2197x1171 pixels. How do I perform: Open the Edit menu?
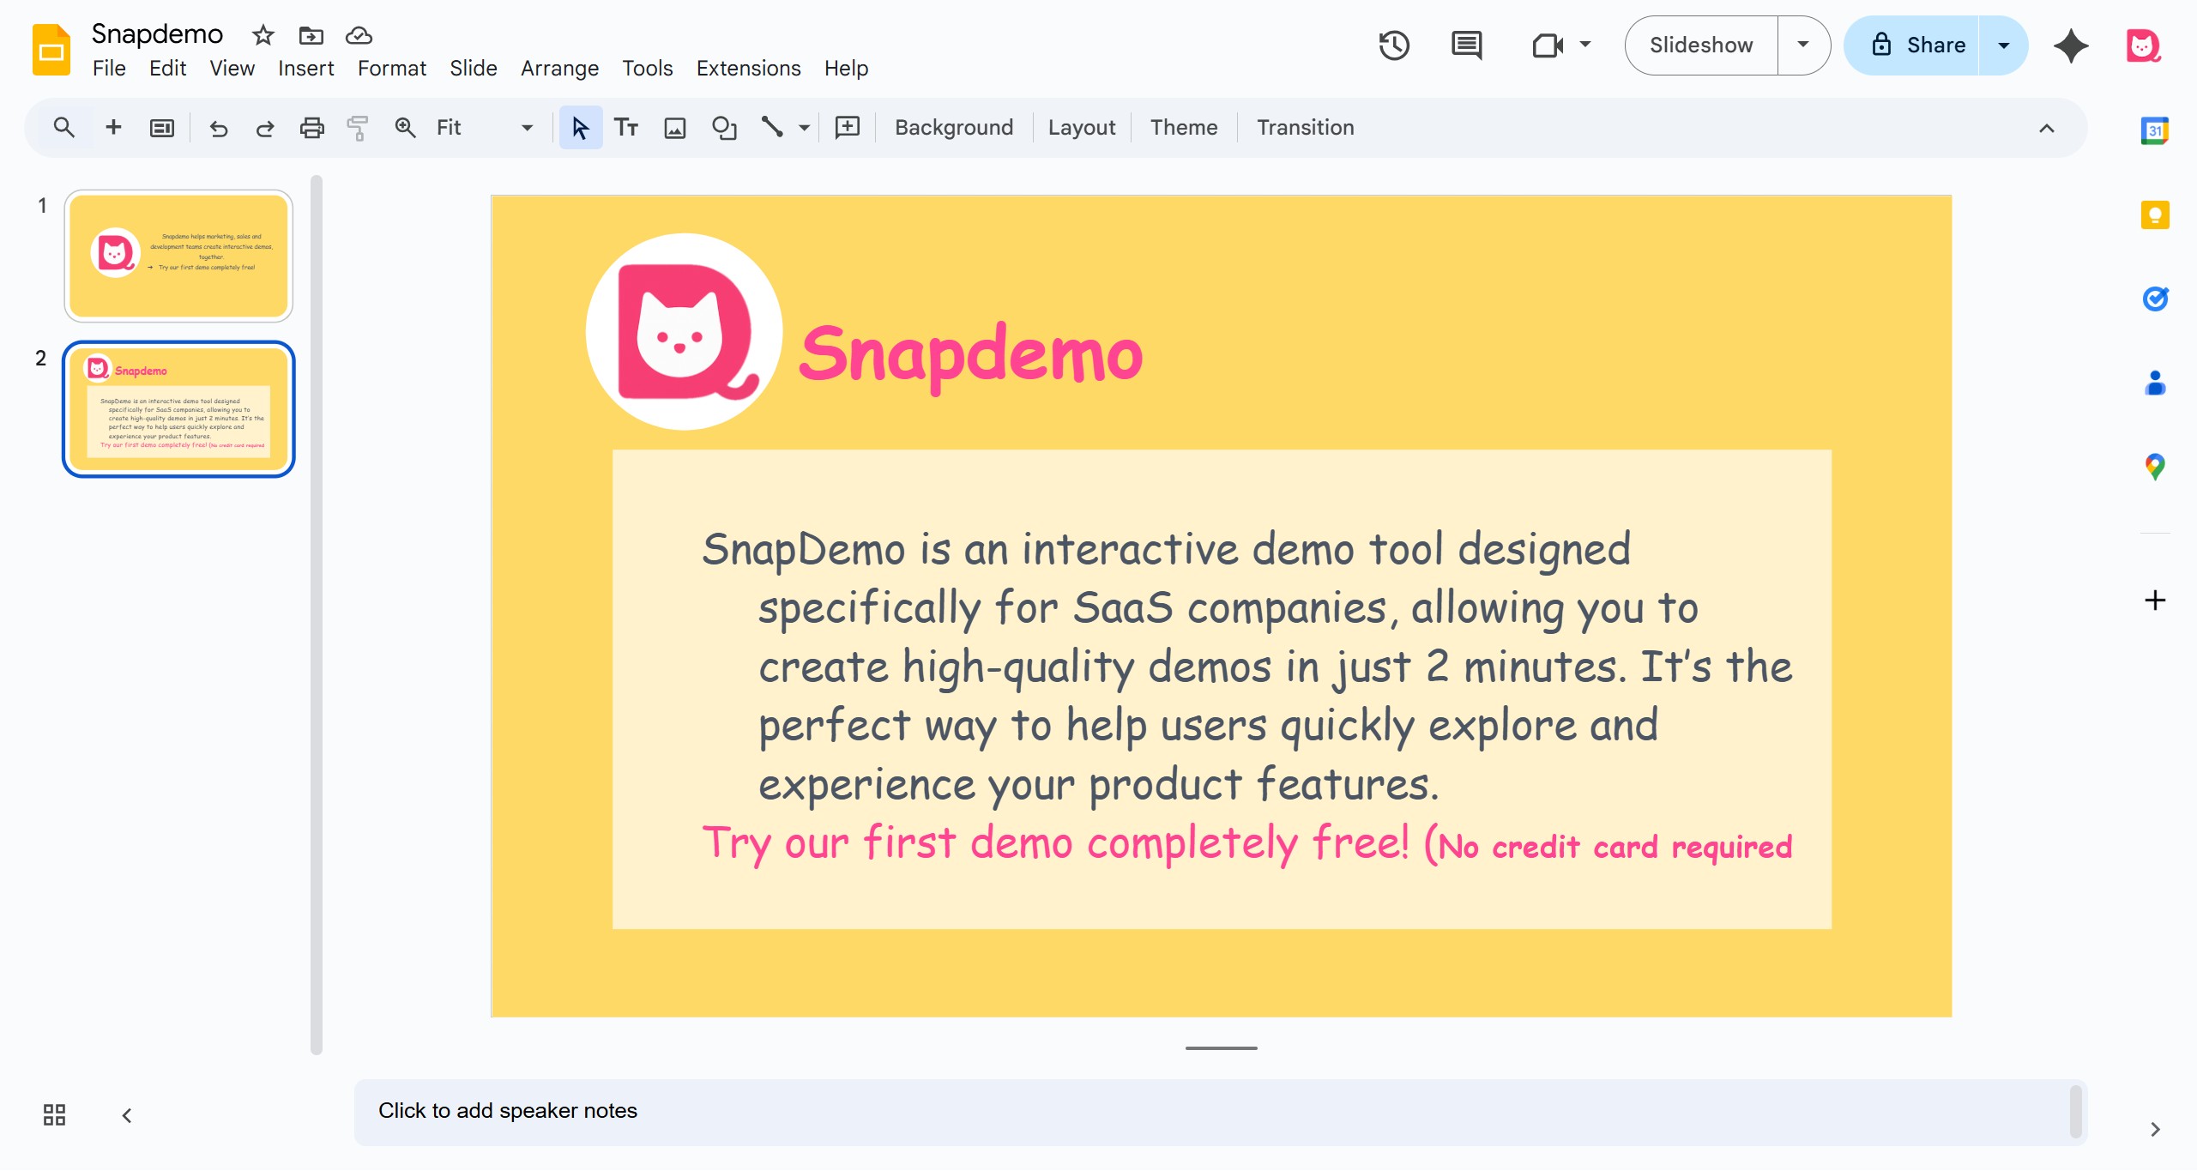[167, 68]
